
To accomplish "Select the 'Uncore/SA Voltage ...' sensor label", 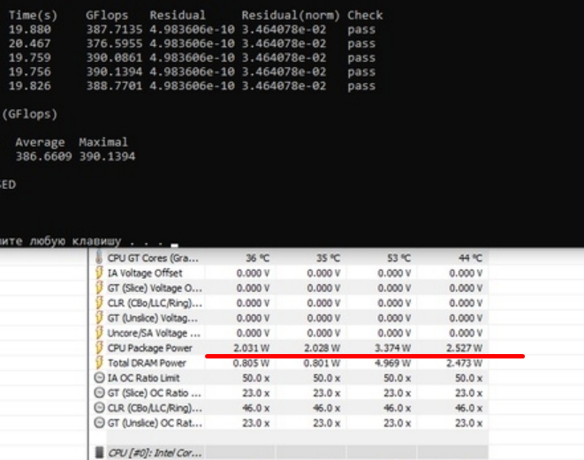I will click(154, 333).
